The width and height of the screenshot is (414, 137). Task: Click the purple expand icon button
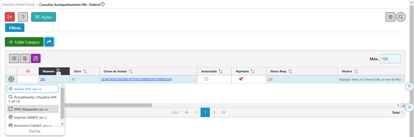36,59
